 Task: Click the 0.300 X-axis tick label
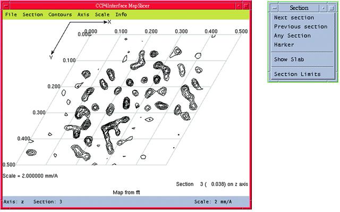pos(181,31)
